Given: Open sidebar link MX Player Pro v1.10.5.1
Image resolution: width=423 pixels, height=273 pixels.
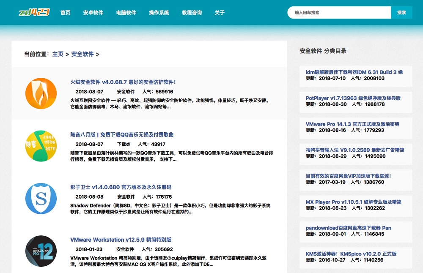Looking at the screenshot, I should point(353,202).
